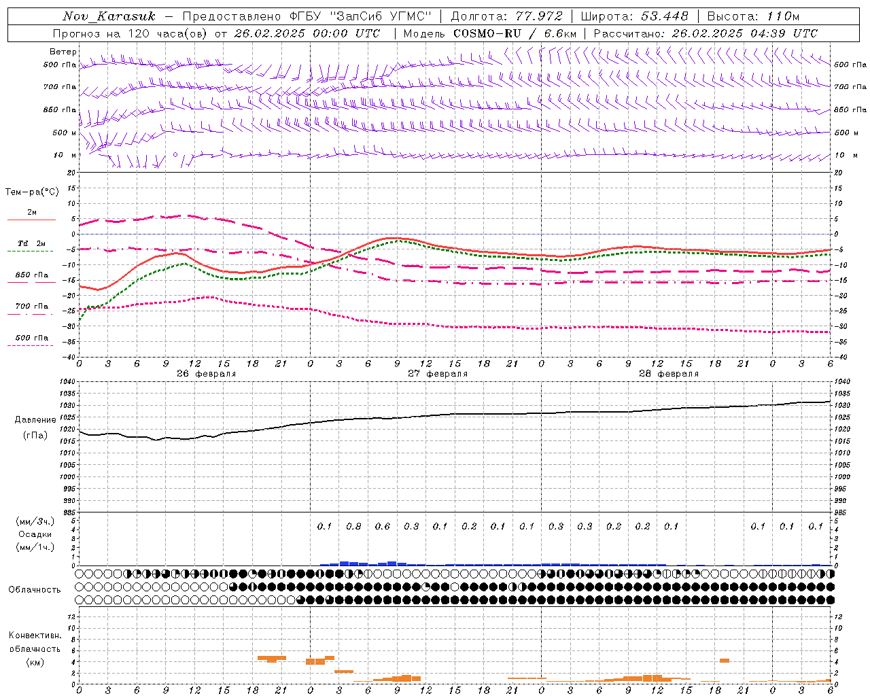Click the Давление pressure panel label

35,420
